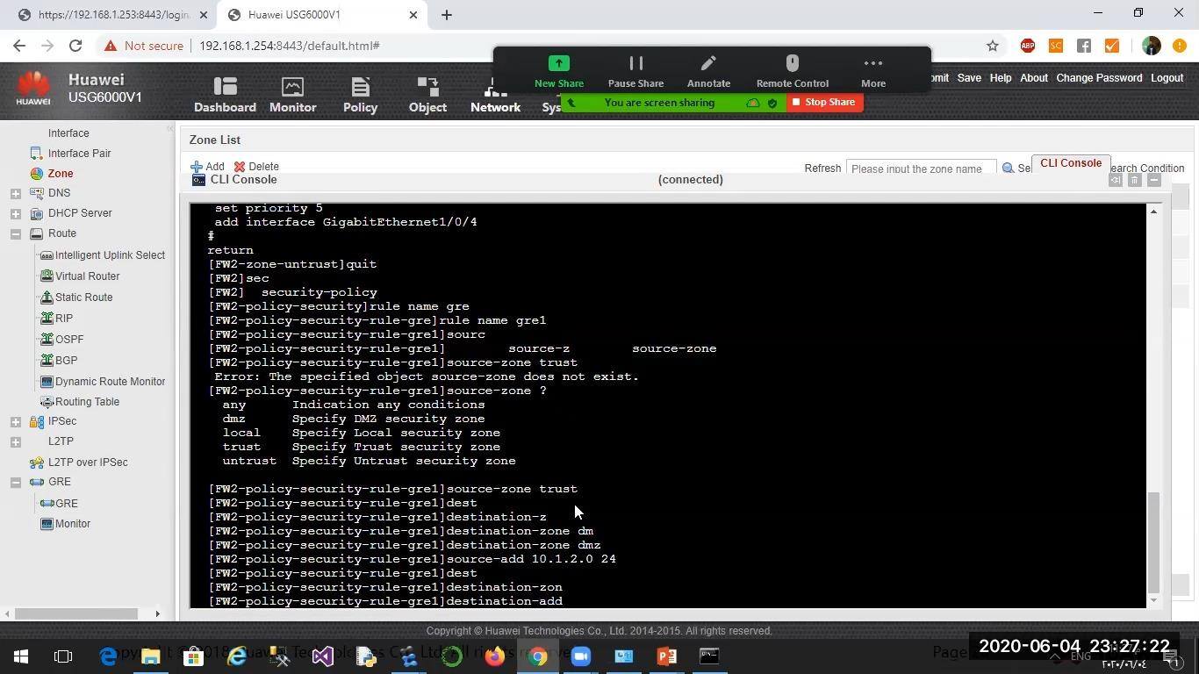This screenshot has width=1199, height=674.
Task: Open OSPF routing page
Action: [x=69, y=340]
